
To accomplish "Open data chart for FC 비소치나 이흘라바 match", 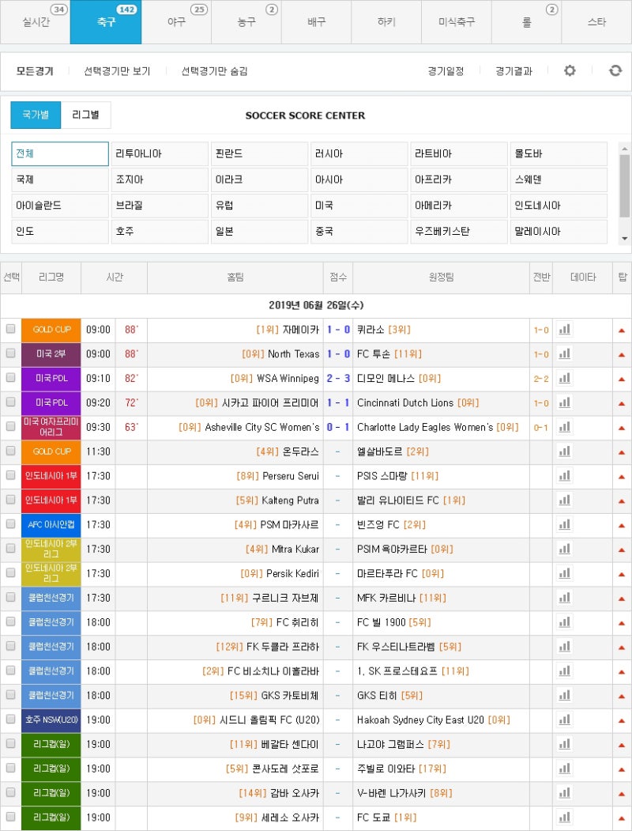I will click(564, 671).
